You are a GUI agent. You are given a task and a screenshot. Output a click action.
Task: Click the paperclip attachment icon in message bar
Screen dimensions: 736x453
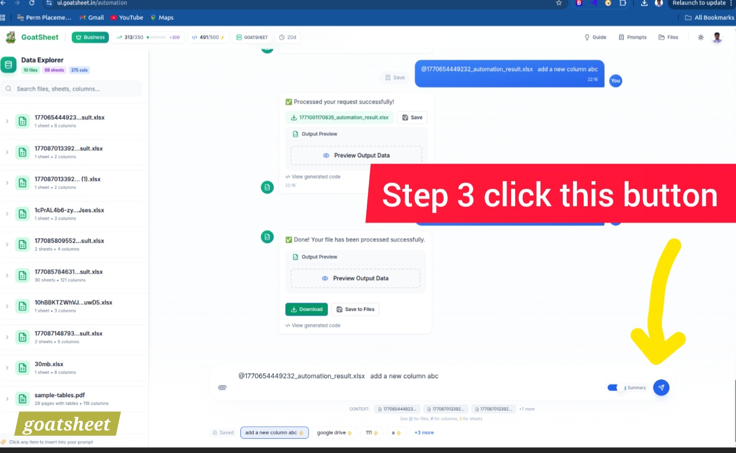click(x=222, y=387)
